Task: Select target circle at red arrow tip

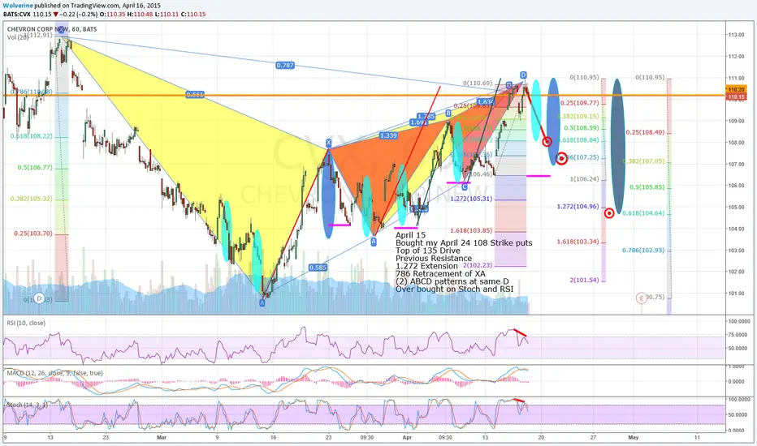Action: (x=547, y=142)
